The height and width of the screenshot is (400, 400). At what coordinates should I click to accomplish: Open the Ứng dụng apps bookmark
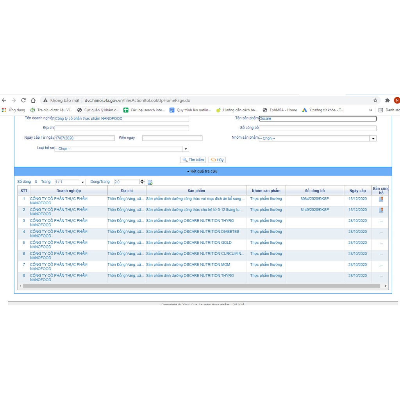[14, 110]
